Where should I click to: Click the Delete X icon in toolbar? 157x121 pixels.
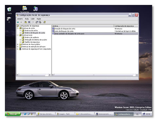click(33, 22)
